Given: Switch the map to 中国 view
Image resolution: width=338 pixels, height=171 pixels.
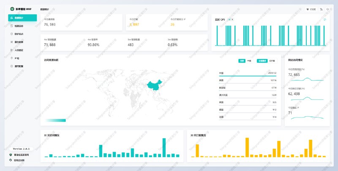Looking at the screenshot, I should coord(249,61).
